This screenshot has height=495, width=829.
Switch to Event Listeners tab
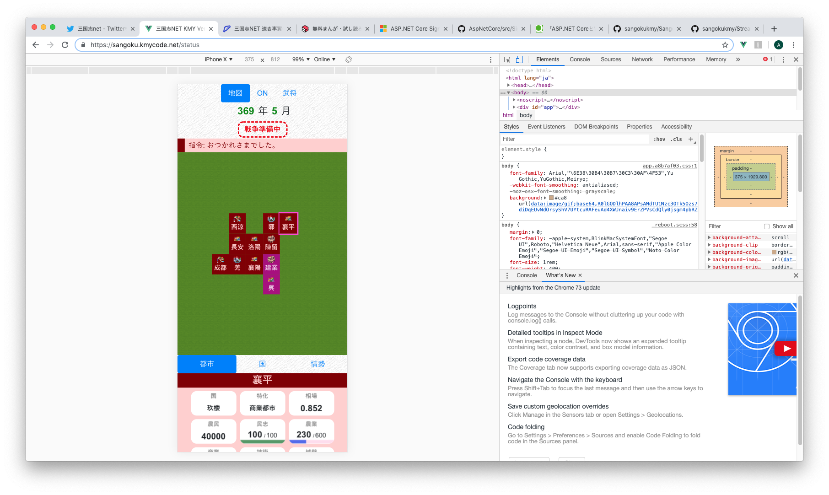[546, 127]
